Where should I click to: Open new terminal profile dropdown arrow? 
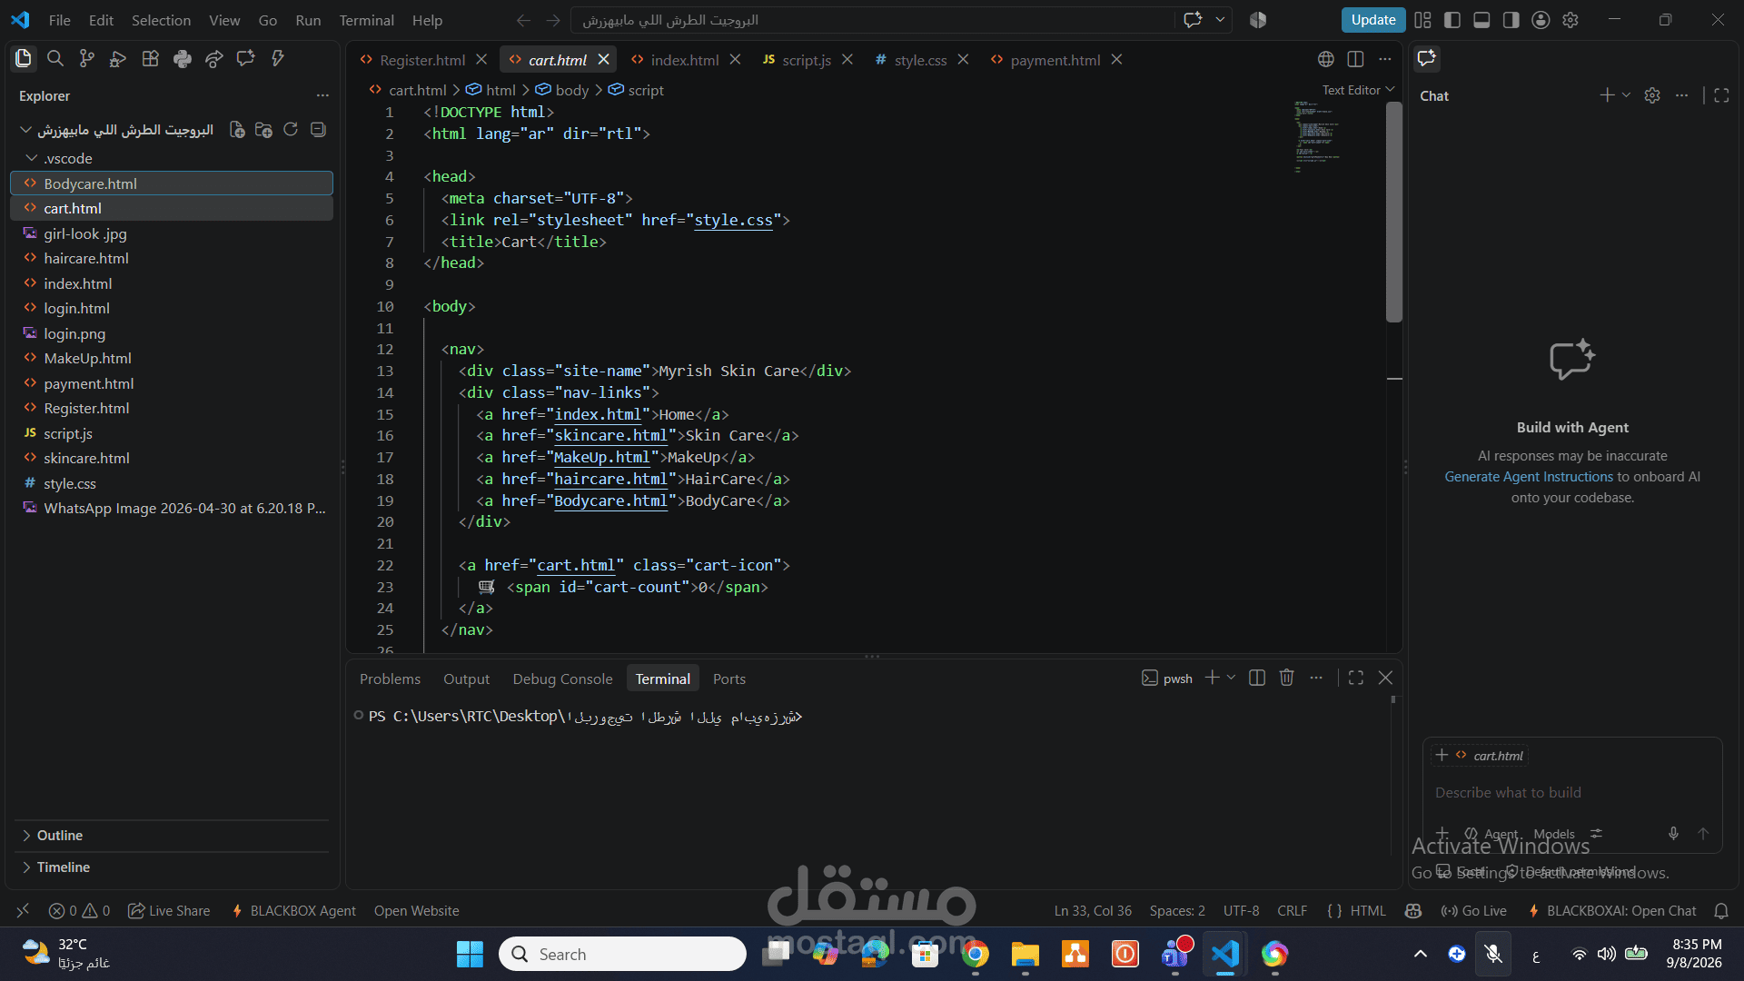1231,678
